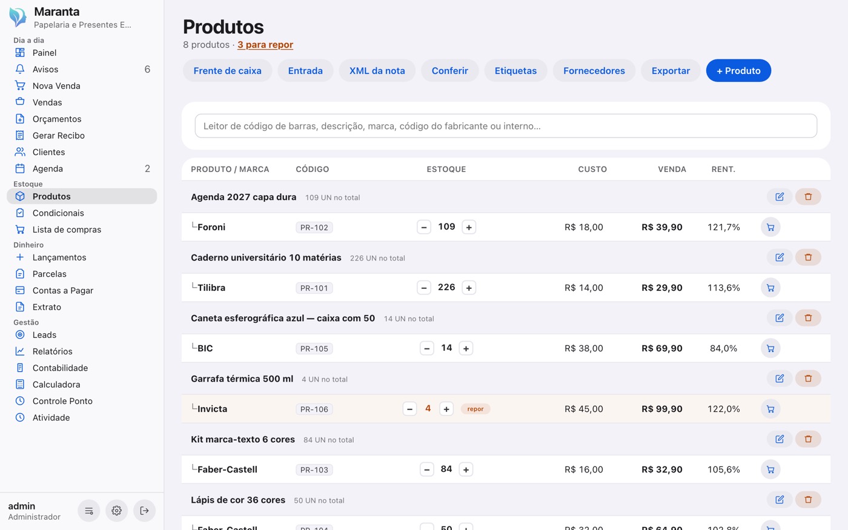Click the PR-106 code badge
The image size is (848, 530).
[x=314, y=409]
